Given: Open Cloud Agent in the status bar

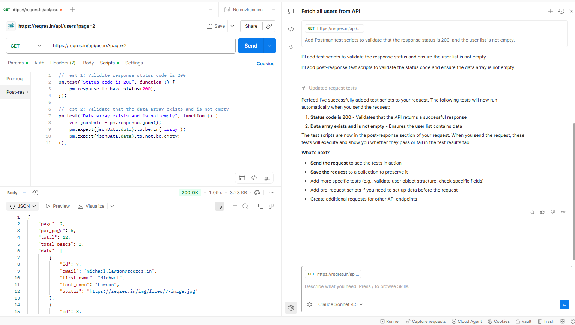Looking at the screenshot, I should [x=467, y=321].
